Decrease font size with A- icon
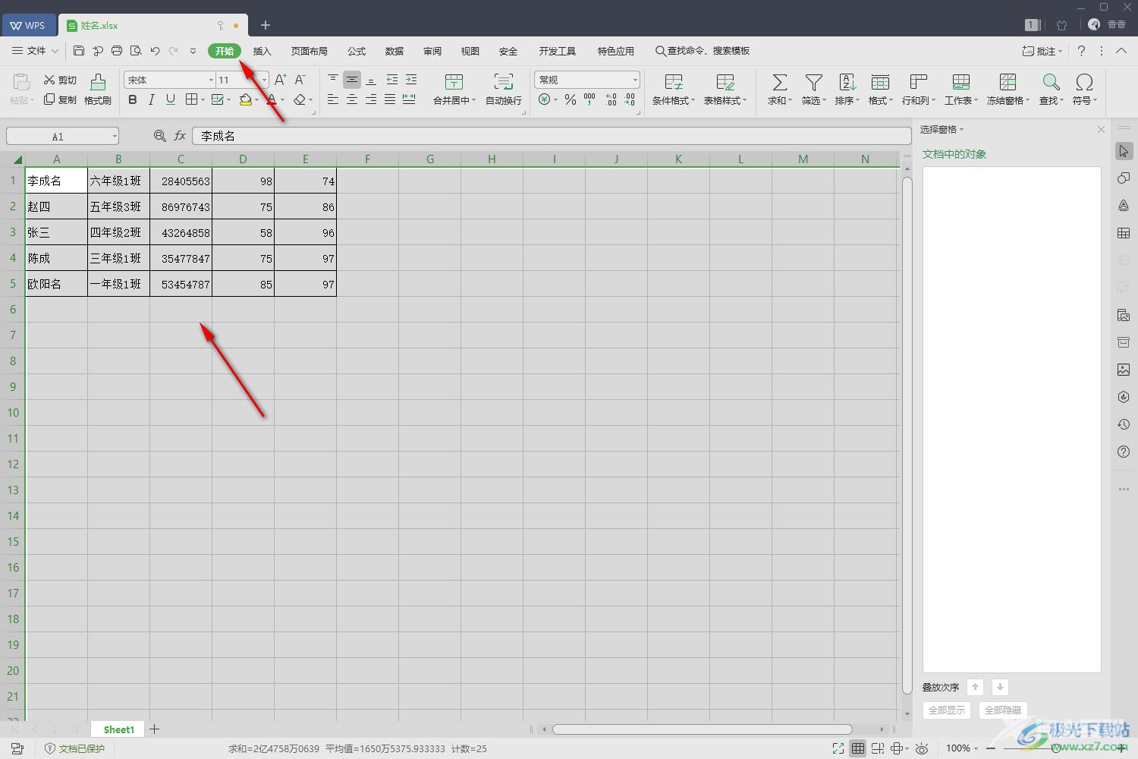The image size is (1138, 759). (300, 80)
